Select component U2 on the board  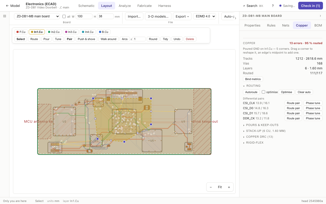64,121
